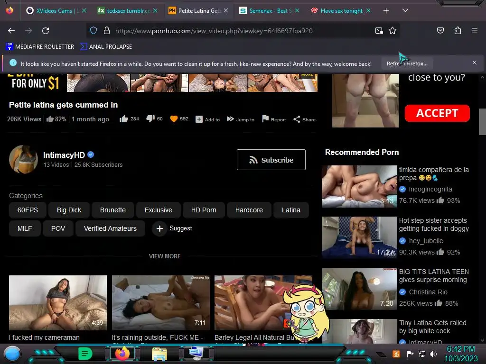Viewport: 486px width, 364px height.
Task: Close the Semenax tab
Action: [297, 10]
